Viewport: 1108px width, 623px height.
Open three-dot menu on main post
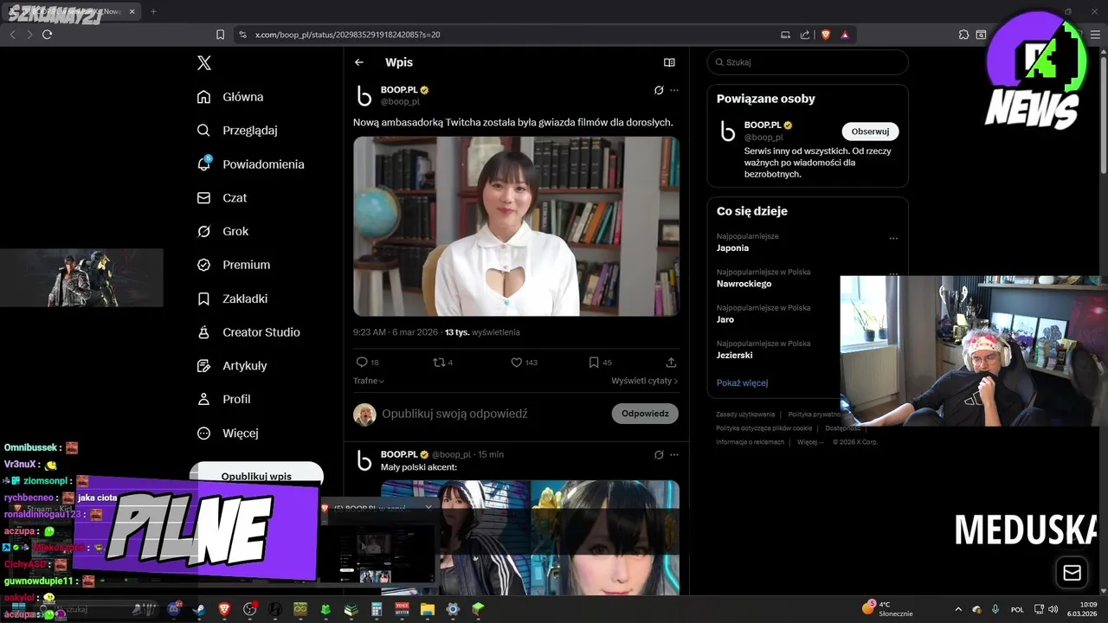point(674,90)
